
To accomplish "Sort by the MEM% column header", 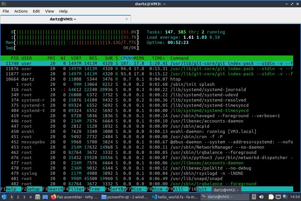I will 139,58.
